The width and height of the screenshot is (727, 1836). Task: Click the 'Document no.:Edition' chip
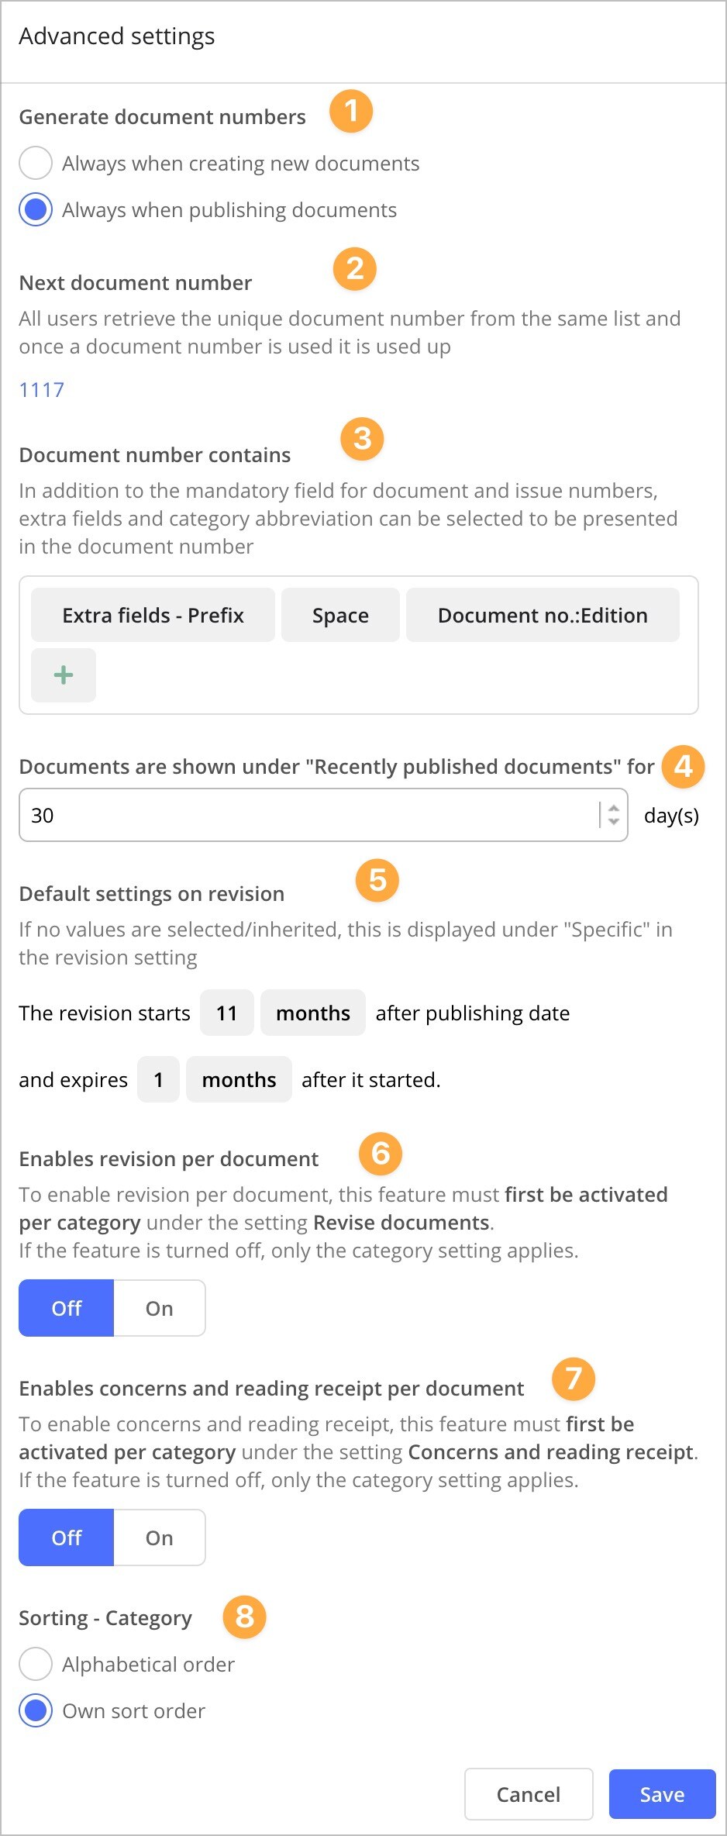543,615
